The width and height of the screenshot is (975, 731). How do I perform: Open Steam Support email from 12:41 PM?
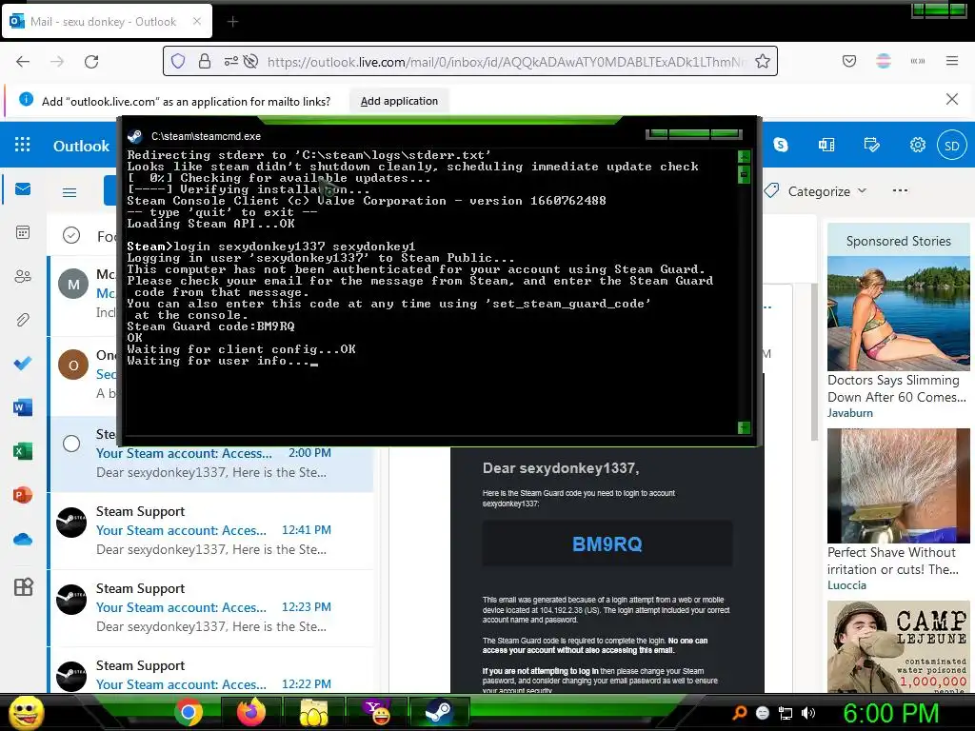211,530
